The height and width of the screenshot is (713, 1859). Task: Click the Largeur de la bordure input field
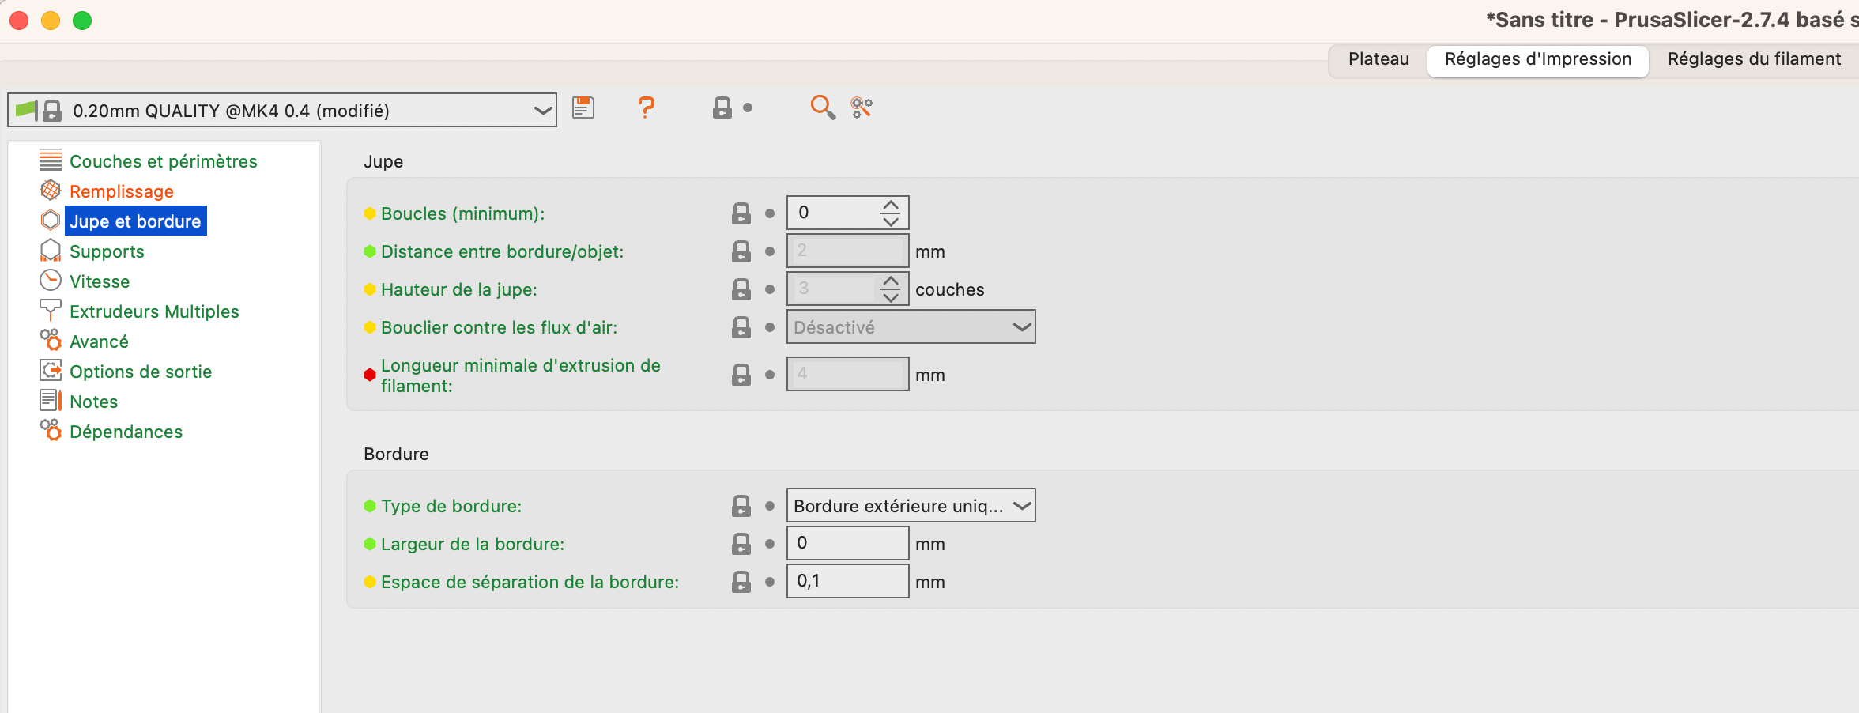[x=847, y=543]
